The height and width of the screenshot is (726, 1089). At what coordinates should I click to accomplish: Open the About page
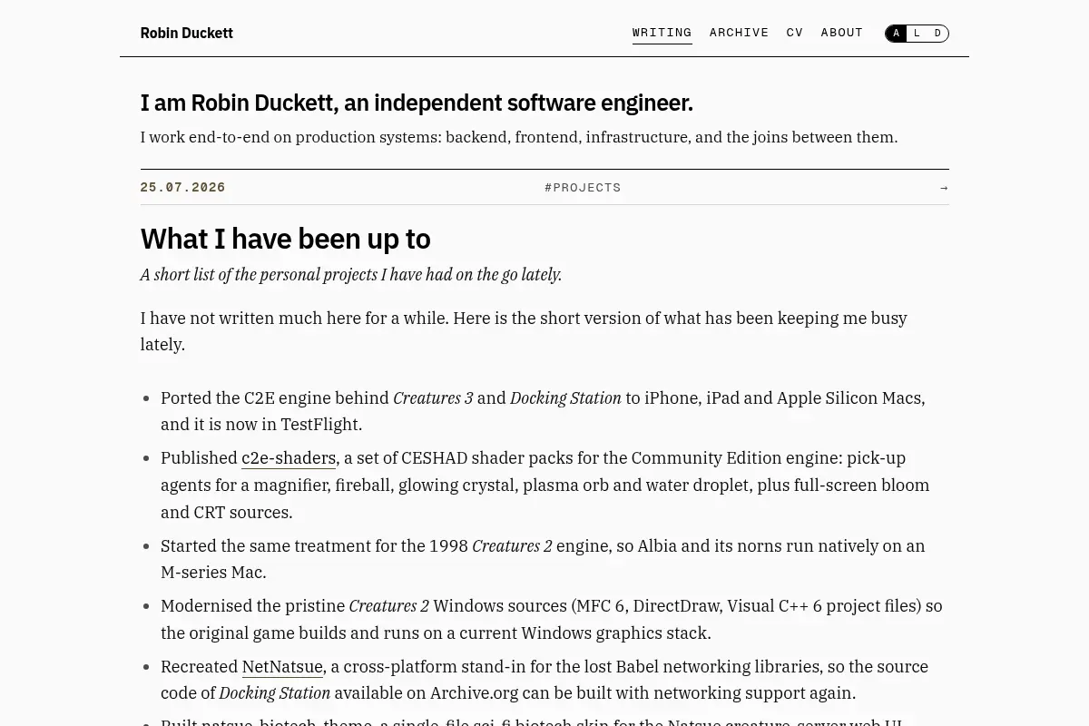click(x=842, y=33)
